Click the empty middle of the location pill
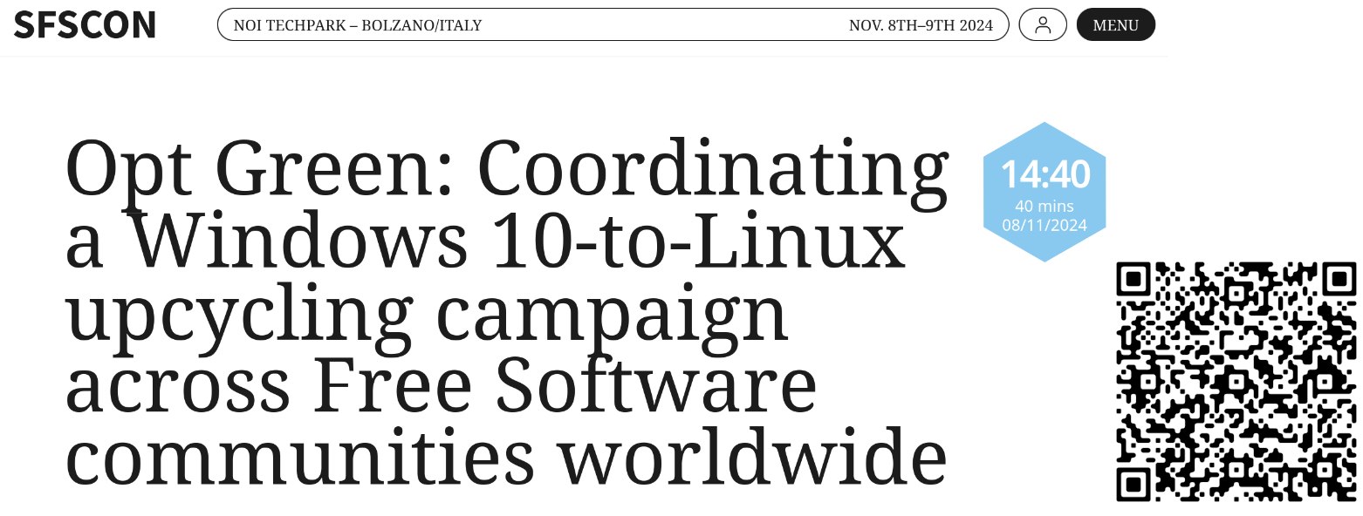1363x516 pixels. point(663,25)
